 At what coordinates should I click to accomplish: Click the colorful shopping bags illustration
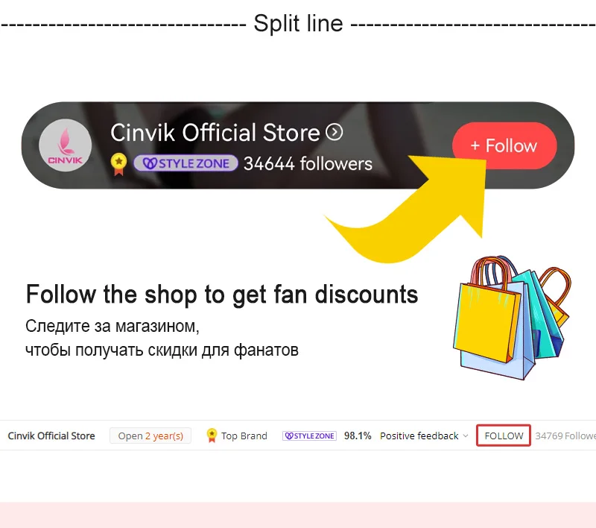point(512,318)
